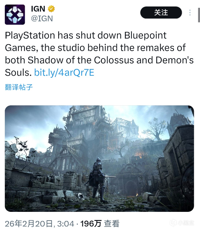Image resolution: width=200 pixels, height=232 pixels.
Task: Select the IGN display name
Action: click(x=38, y=9)
